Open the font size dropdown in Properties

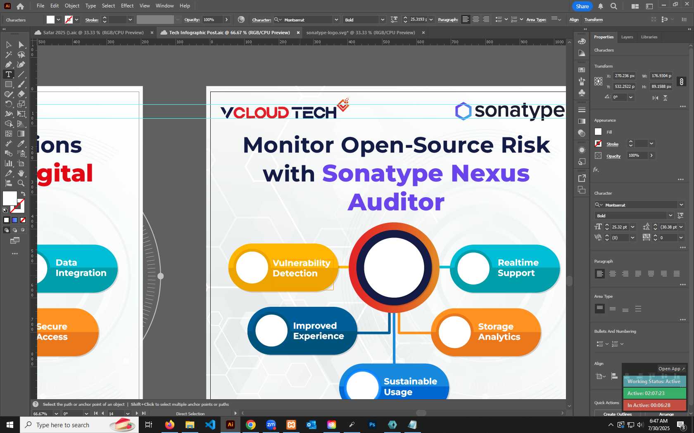pos(632,227)
